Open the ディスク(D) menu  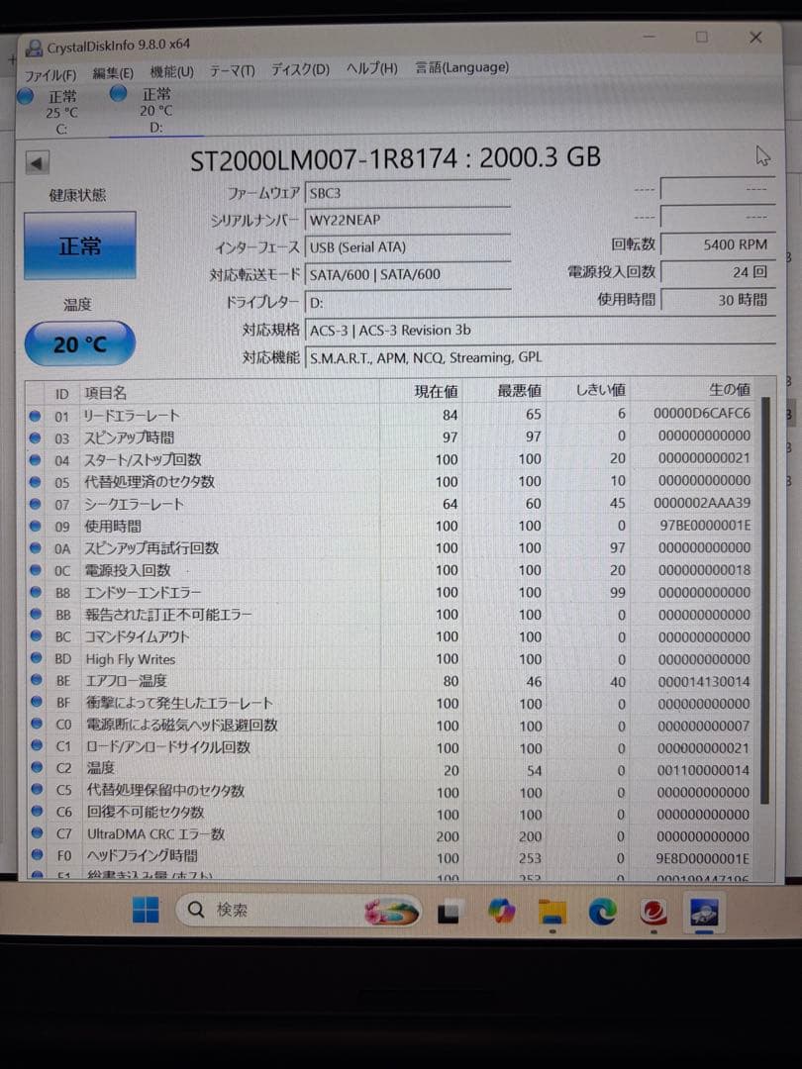[x=300, y=69]
